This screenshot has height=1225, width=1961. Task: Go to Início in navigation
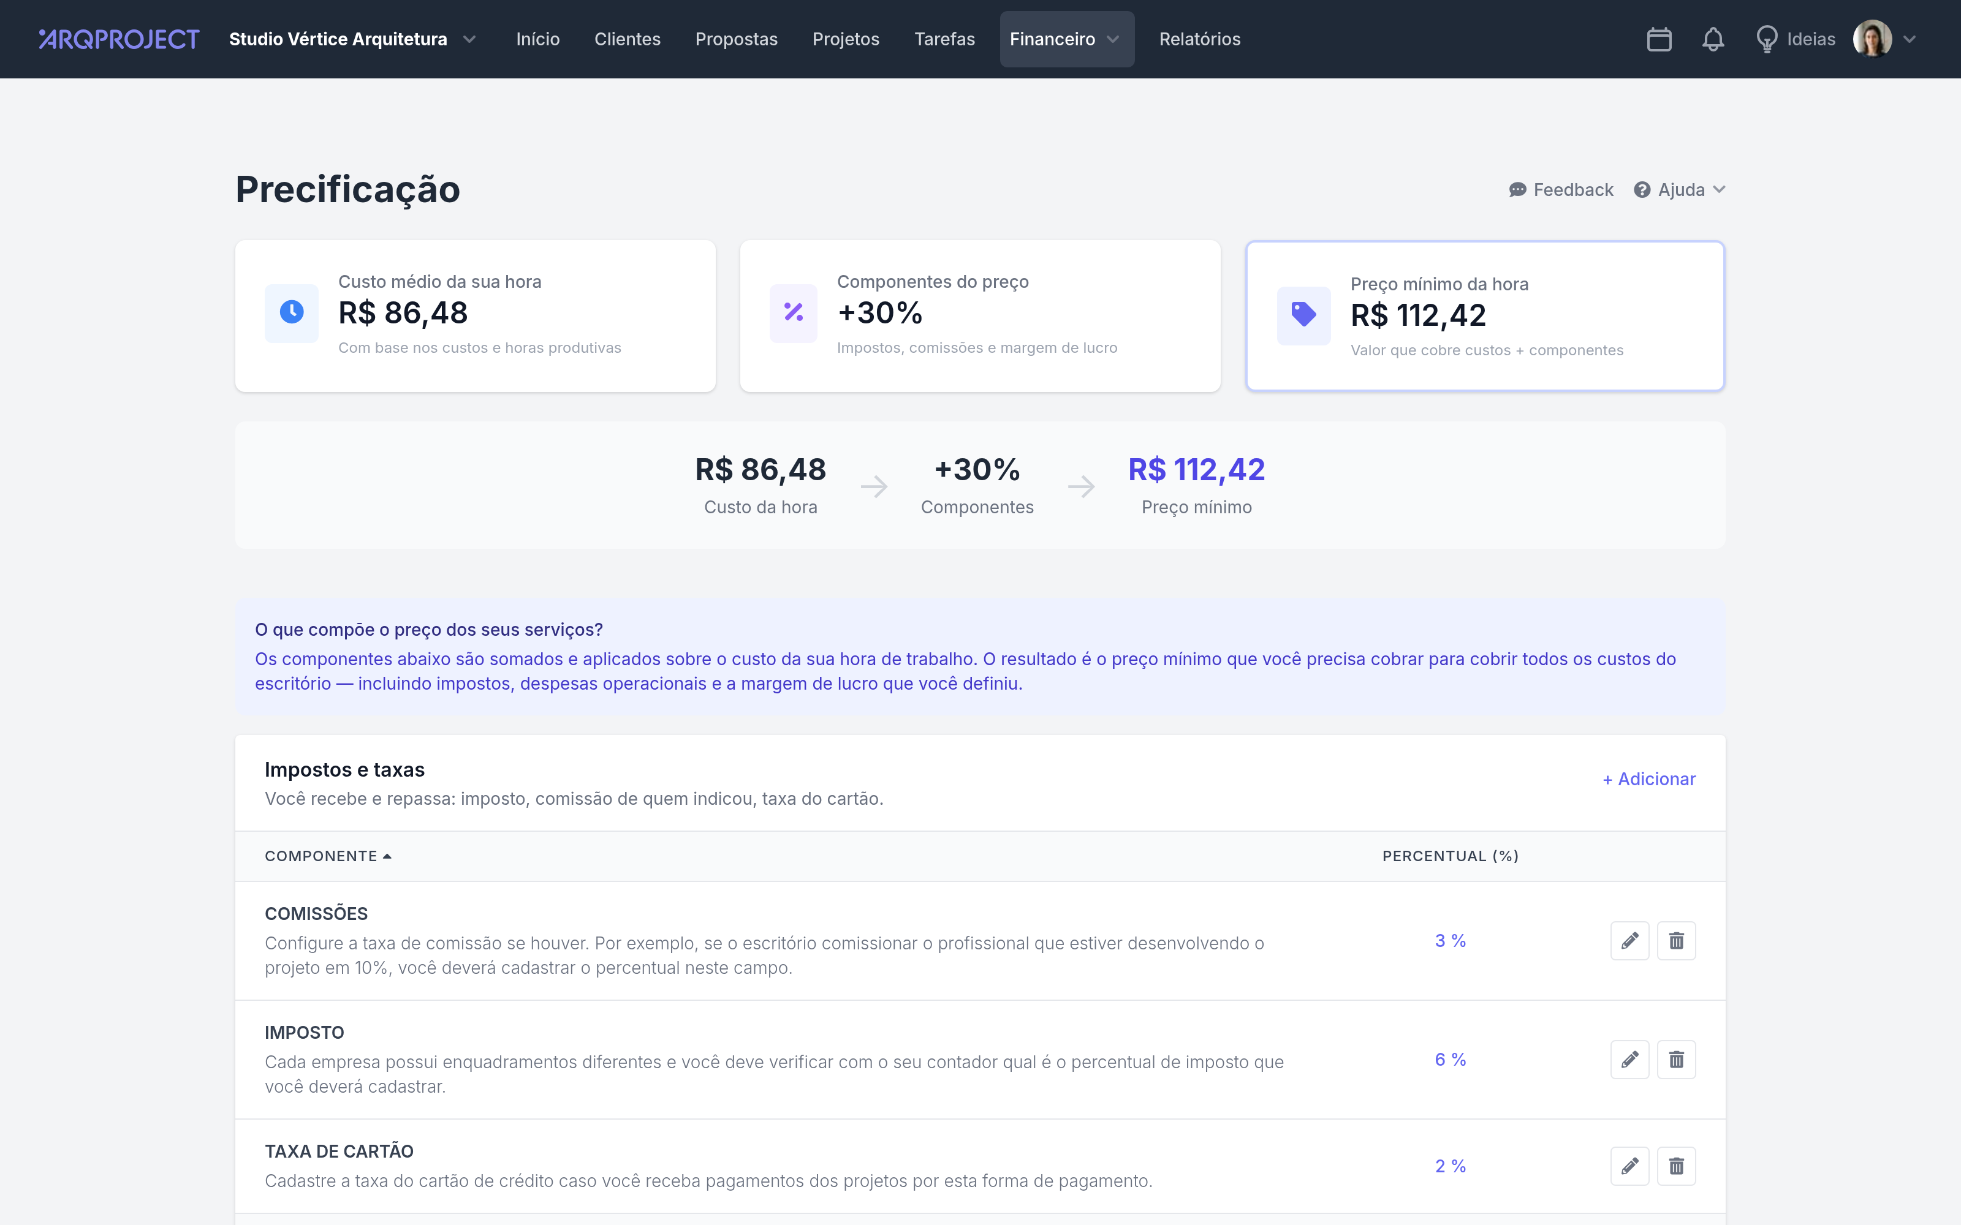(x=538, y=39)
